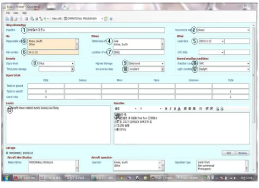Center-align the narrative text
Viewport: 259px width, 188px height.
point(190,109)
